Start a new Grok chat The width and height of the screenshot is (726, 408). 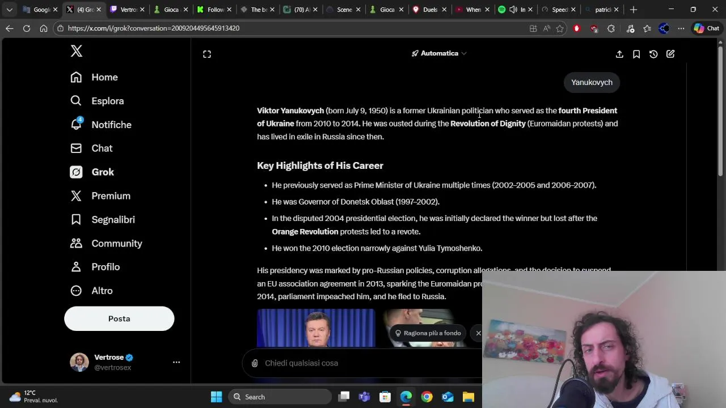(670, 54)
